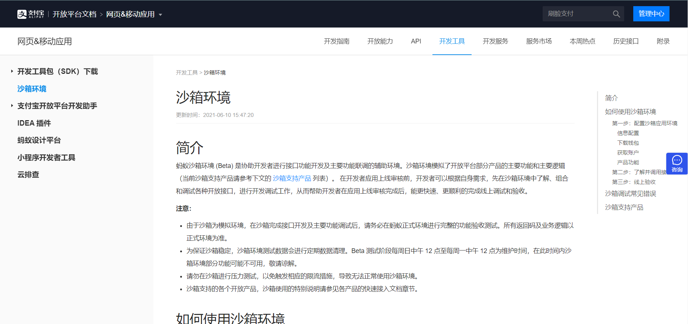688x324 pixels.
Task: Click the 管理中心 button
Action: click(x=651, y=14)
